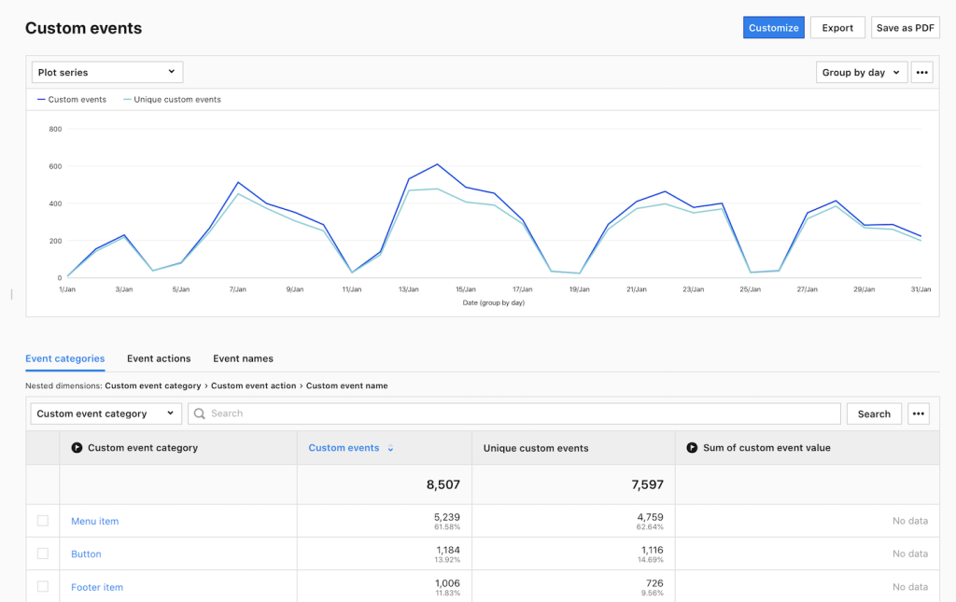Open the Menu item category link
The width and height of the screenshot is (956, 602).
point(95,521)
